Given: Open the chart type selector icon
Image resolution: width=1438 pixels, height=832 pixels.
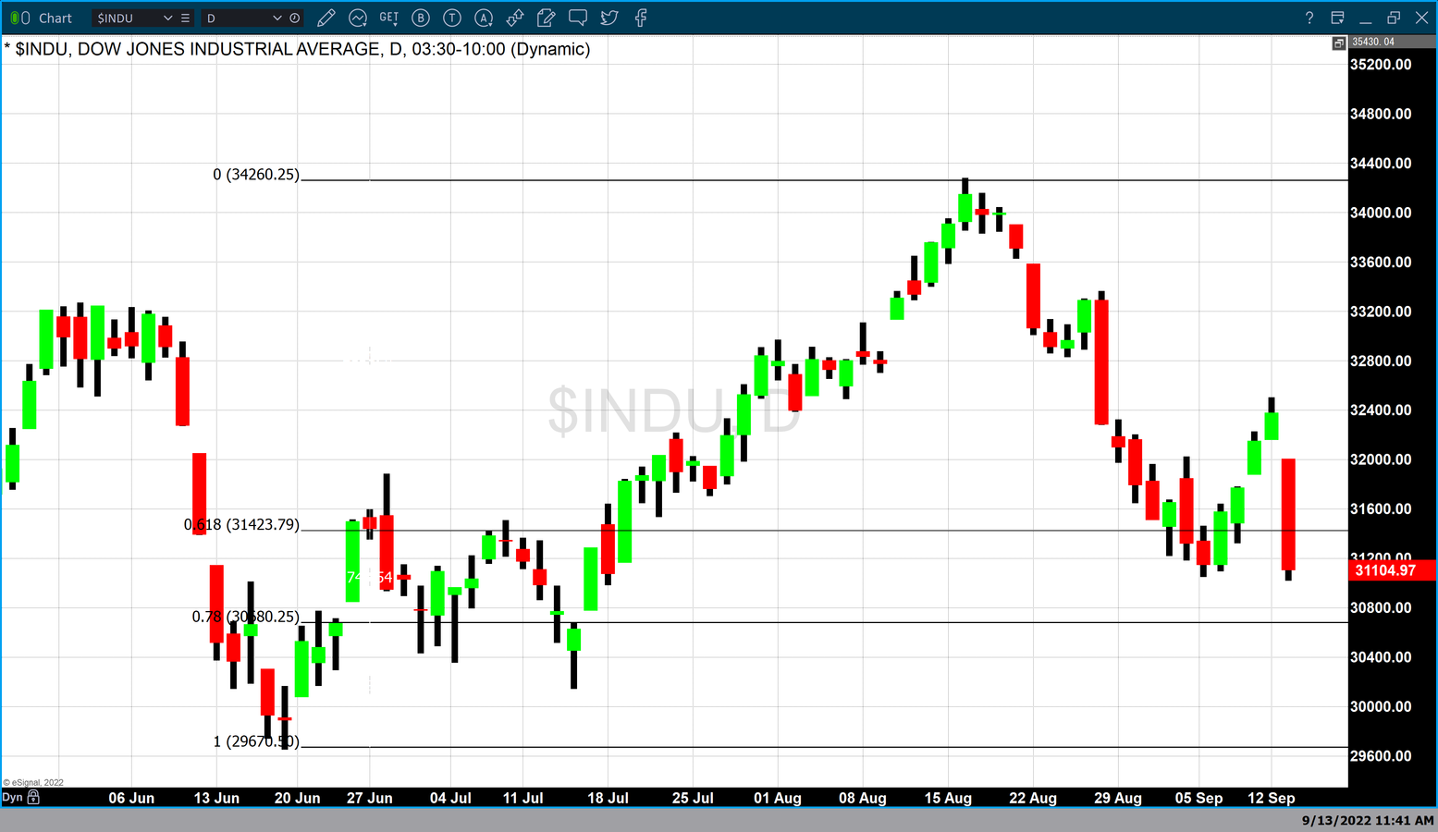Looking at the screenshot, I should click(358, 18).
